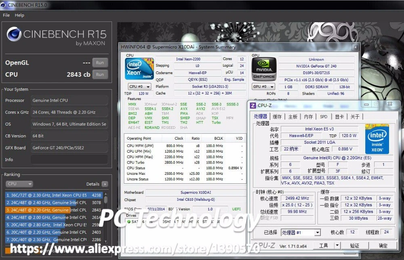Click the NVIDIA GeForce logo in HWiNFO
Image resolution: width=404 pixels, height=260 pixels.
point(264,69)
